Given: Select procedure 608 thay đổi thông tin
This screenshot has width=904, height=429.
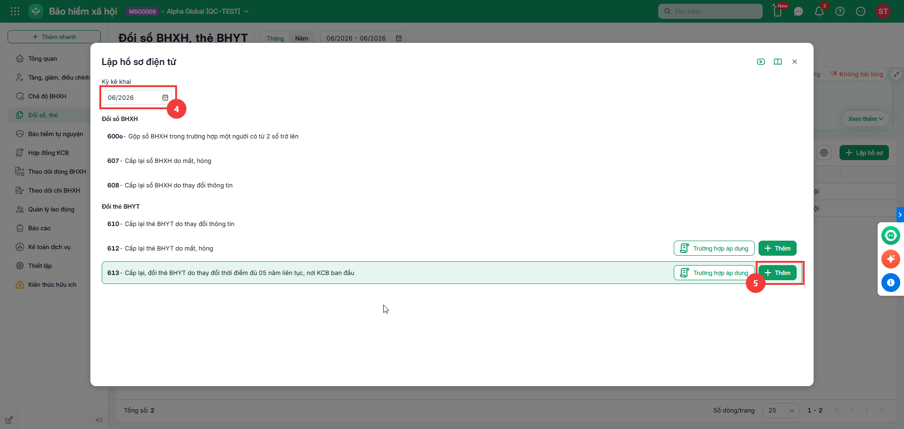Looking at the screenshot, I should click(170, 186).
